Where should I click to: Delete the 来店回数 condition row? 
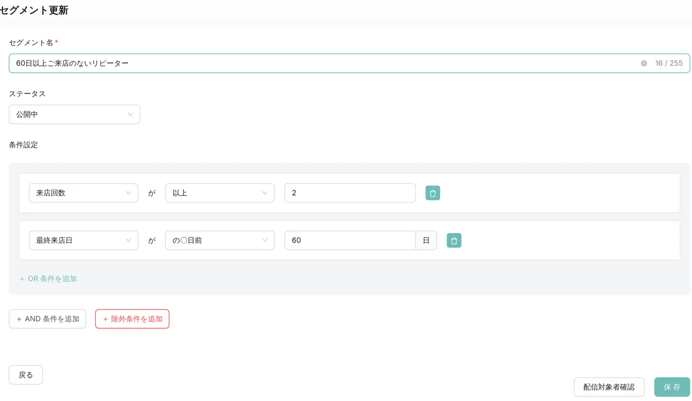pos(432,193)
